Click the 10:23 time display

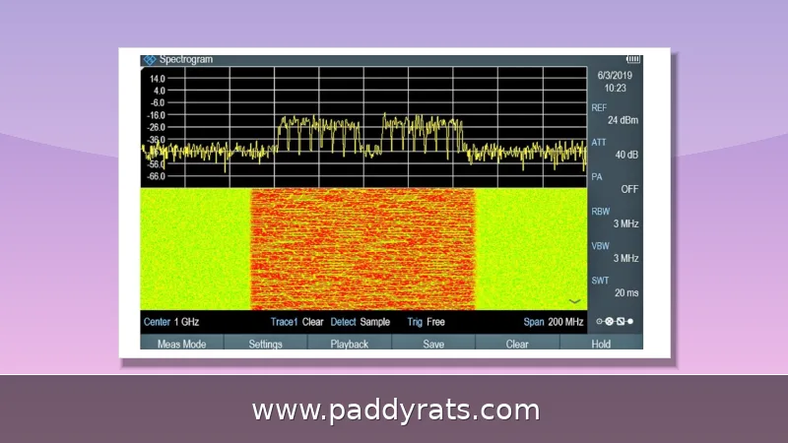click(x=615, y=88)
